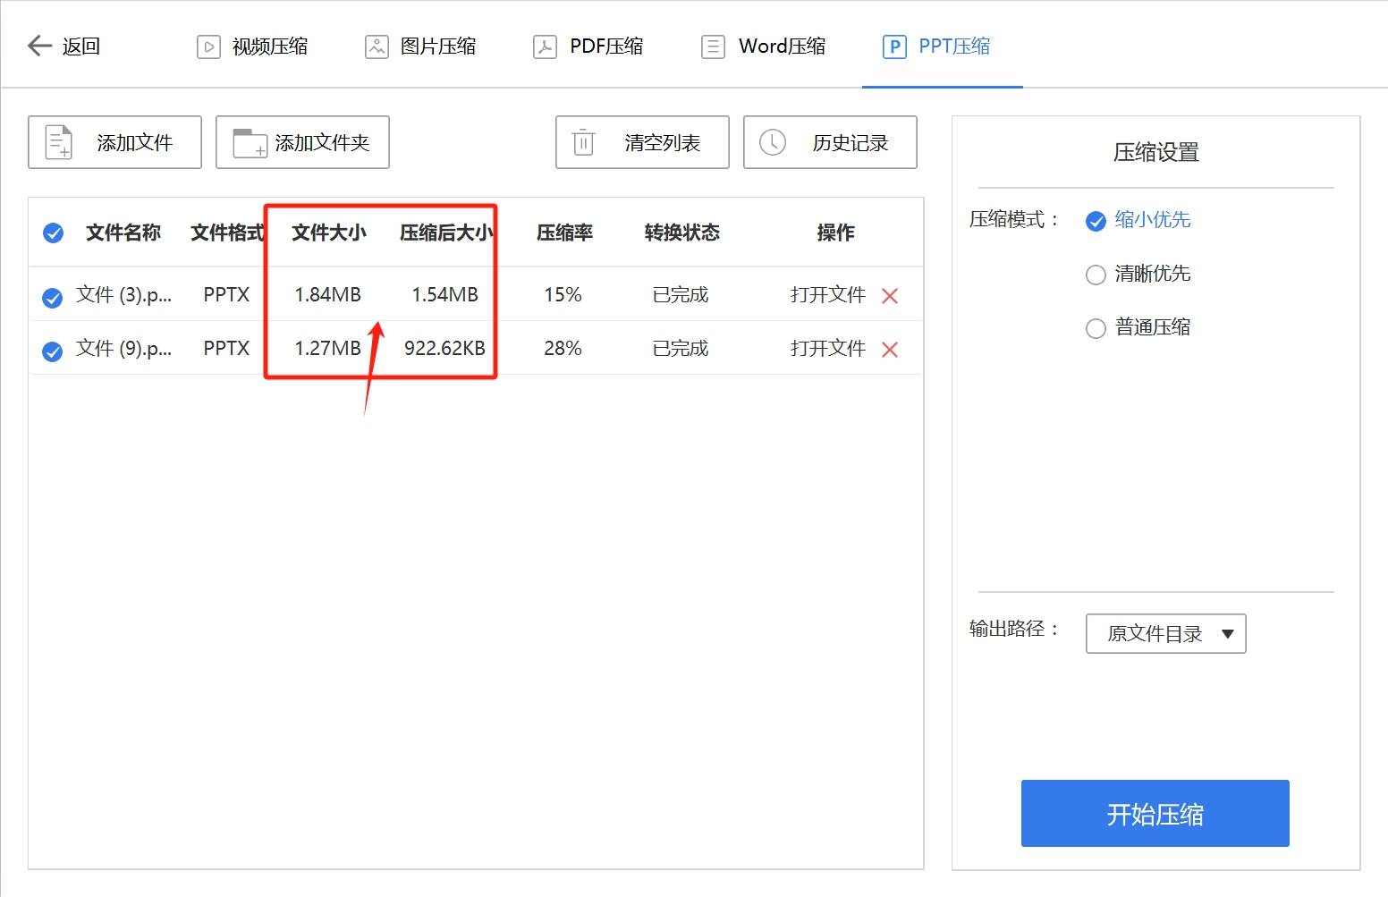Click the add-file document icon
This screenshot has width=1388, height=897.
(x=60, y=142)
